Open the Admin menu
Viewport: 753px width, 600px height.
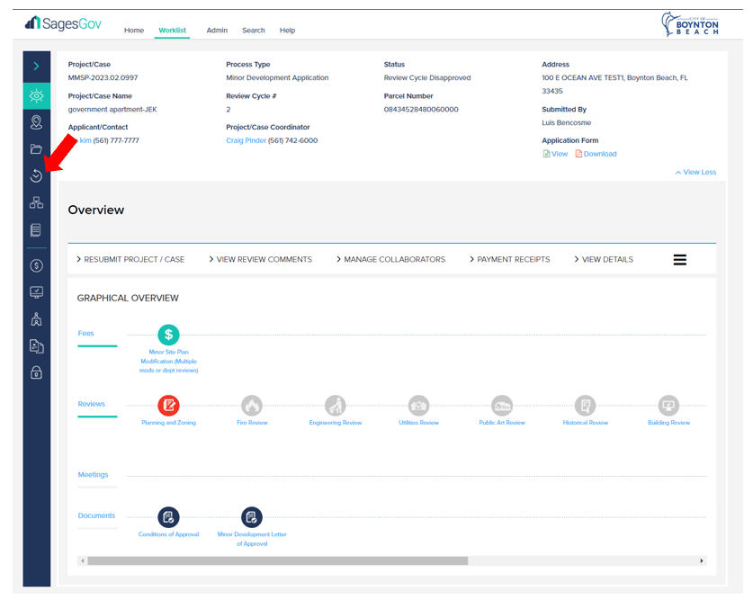pyautogui.click(x=217, y=31)
